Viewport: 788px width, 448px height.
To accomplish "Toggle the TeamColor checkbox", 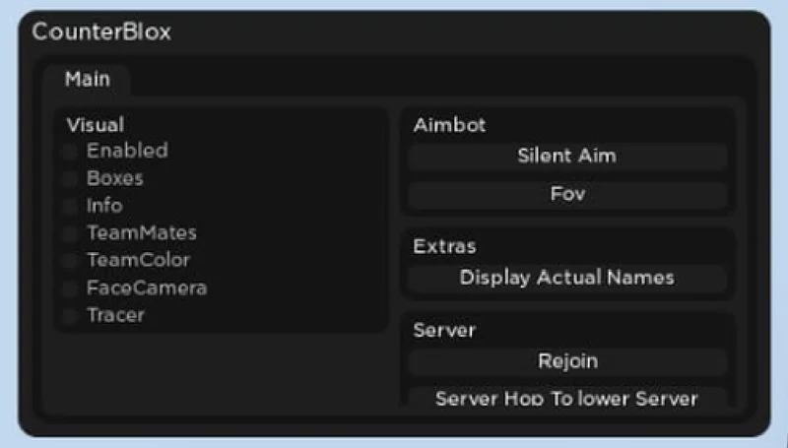I will click(x=70, y=261).
